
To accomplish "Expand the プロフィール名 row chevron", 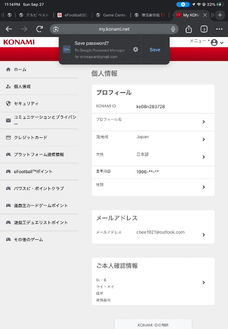I will (203, 122).
